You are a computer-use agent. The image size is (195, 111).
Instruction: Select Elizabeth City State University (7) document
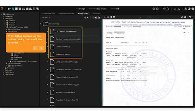[x=67, y=77]
